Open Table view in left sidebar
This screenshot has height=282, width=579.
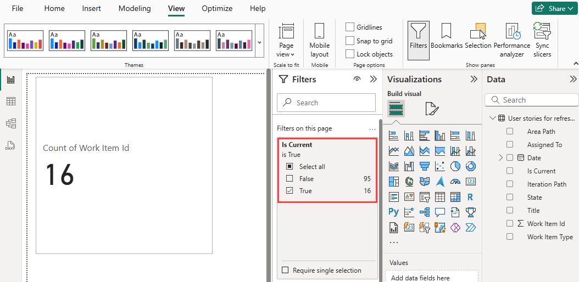[11, 101]
